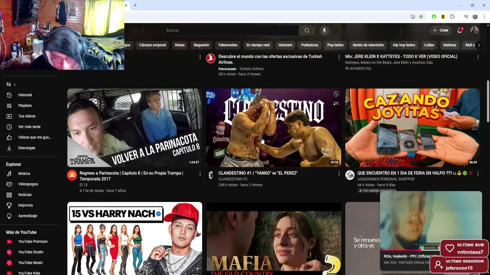Click the search magnifier button

pos(307,30)
